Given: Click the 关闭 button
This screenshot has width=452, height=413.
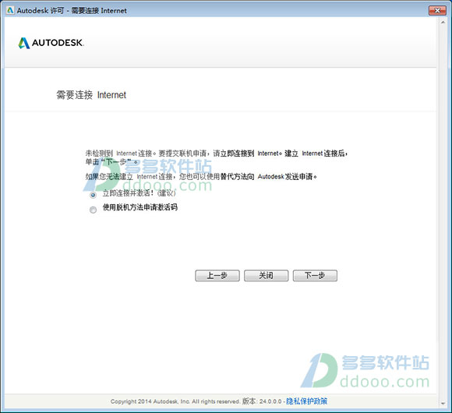Looking at the screenshot, I should [266, 276].
